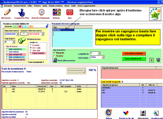This screenshot has width=163, height=119.
Task: Open the Sezione Metodi menu
Action: 20,6
